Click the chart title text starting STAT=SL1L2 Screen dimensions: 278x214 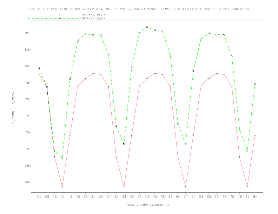(x=138, y=9)
